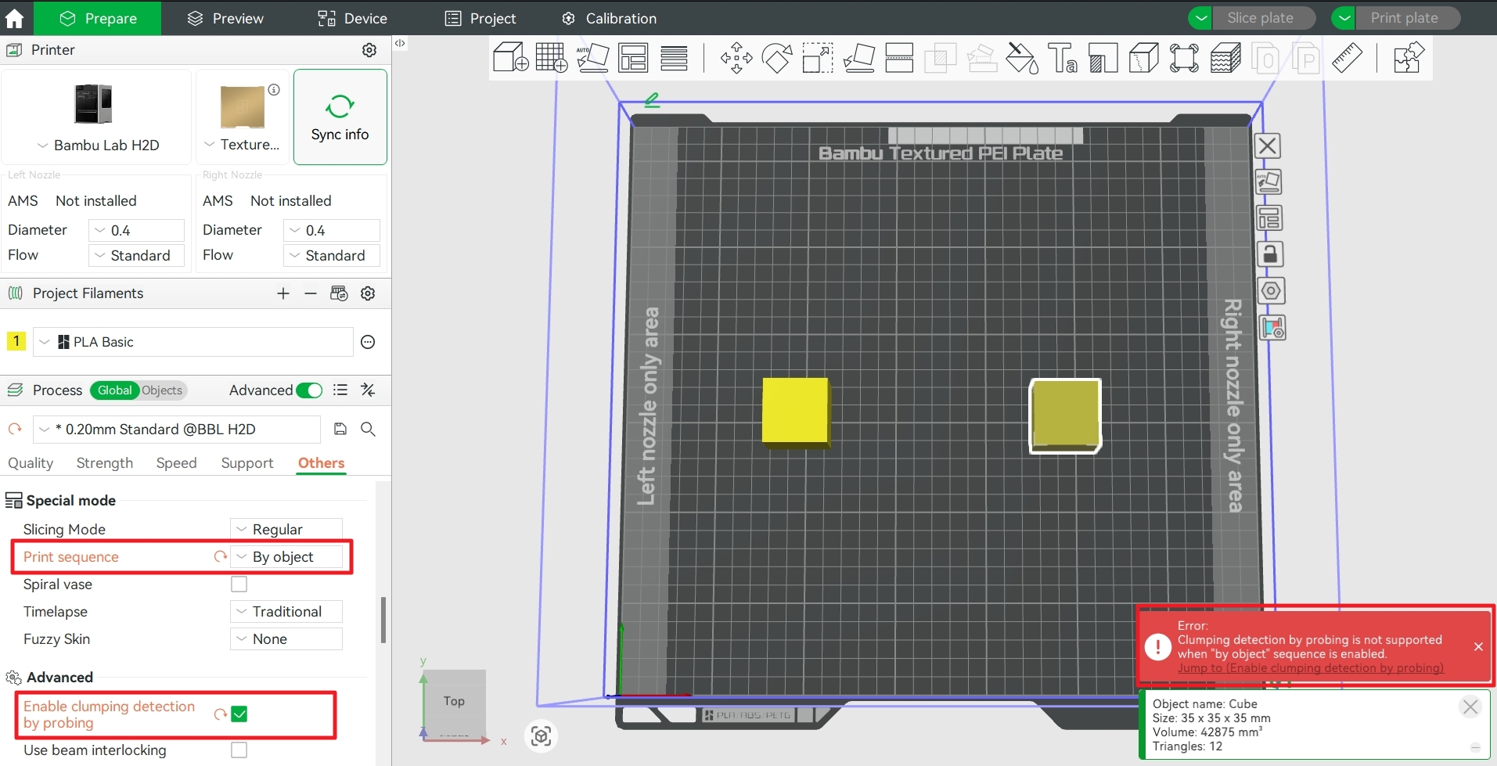
Task: Select the Measure ruler tool
Action: click(1347, 58)
